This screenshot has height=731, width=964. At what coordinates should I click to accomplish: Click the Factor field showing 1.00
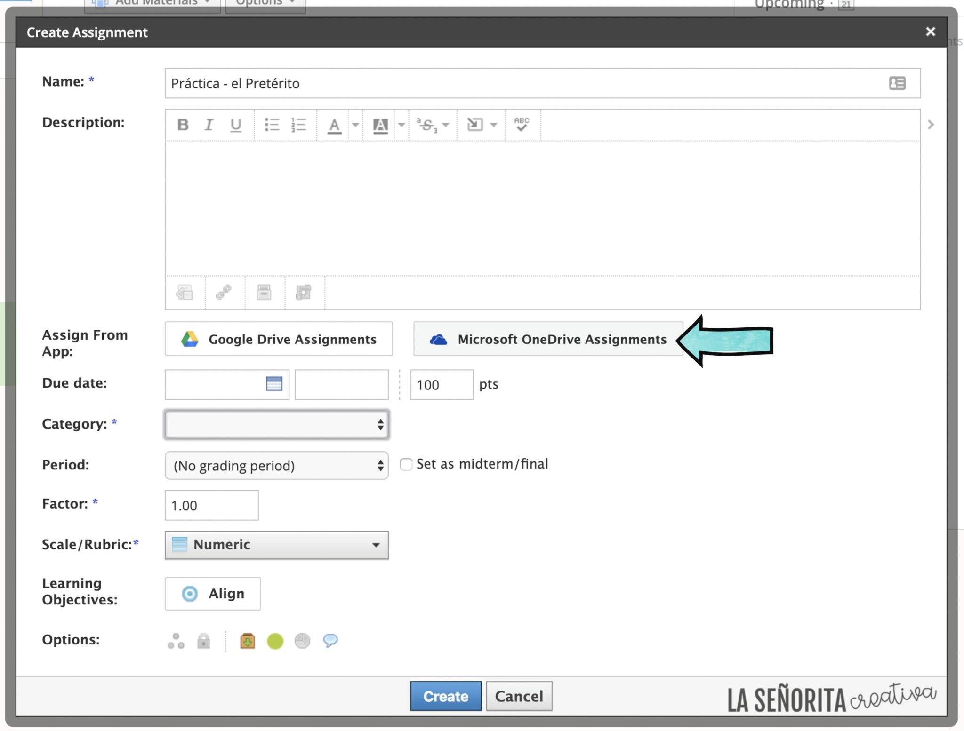[211, 505]
